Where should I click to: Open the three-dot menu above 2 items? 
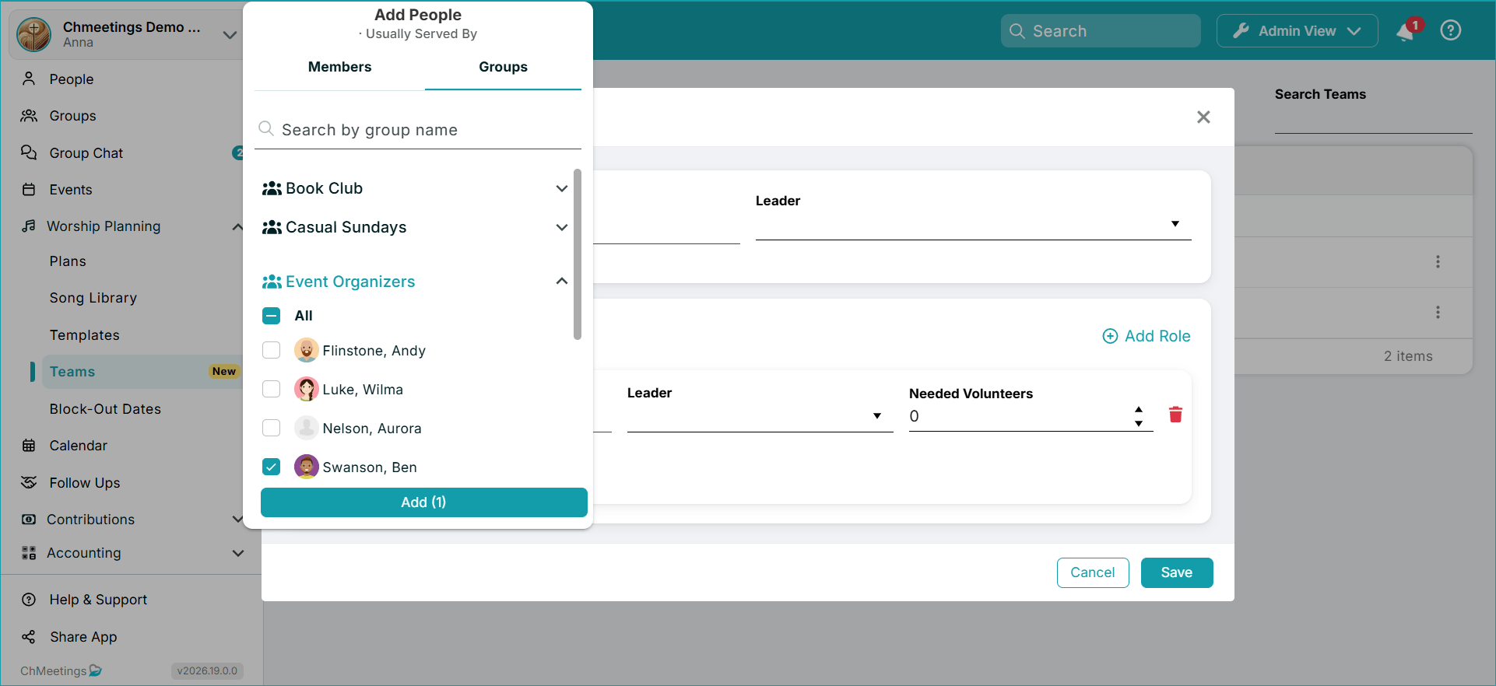point(1438,312)
